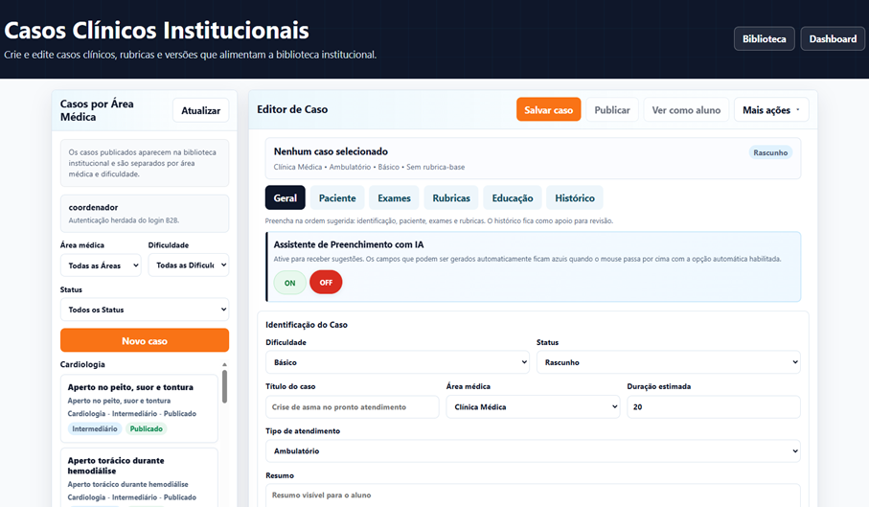The image size is (869, 507).
Task: Select the Geral tab
Action: pyautogui.click(x=285, y=197)
